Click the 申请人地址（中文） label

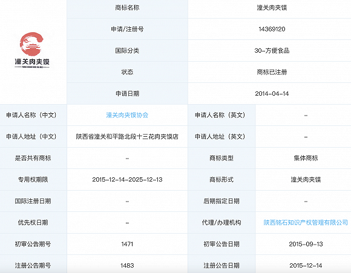pos(32,137)
